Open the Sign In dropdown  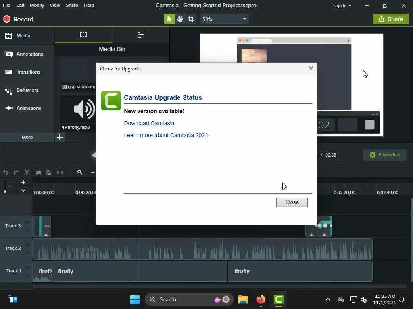[x=342, y=6]
